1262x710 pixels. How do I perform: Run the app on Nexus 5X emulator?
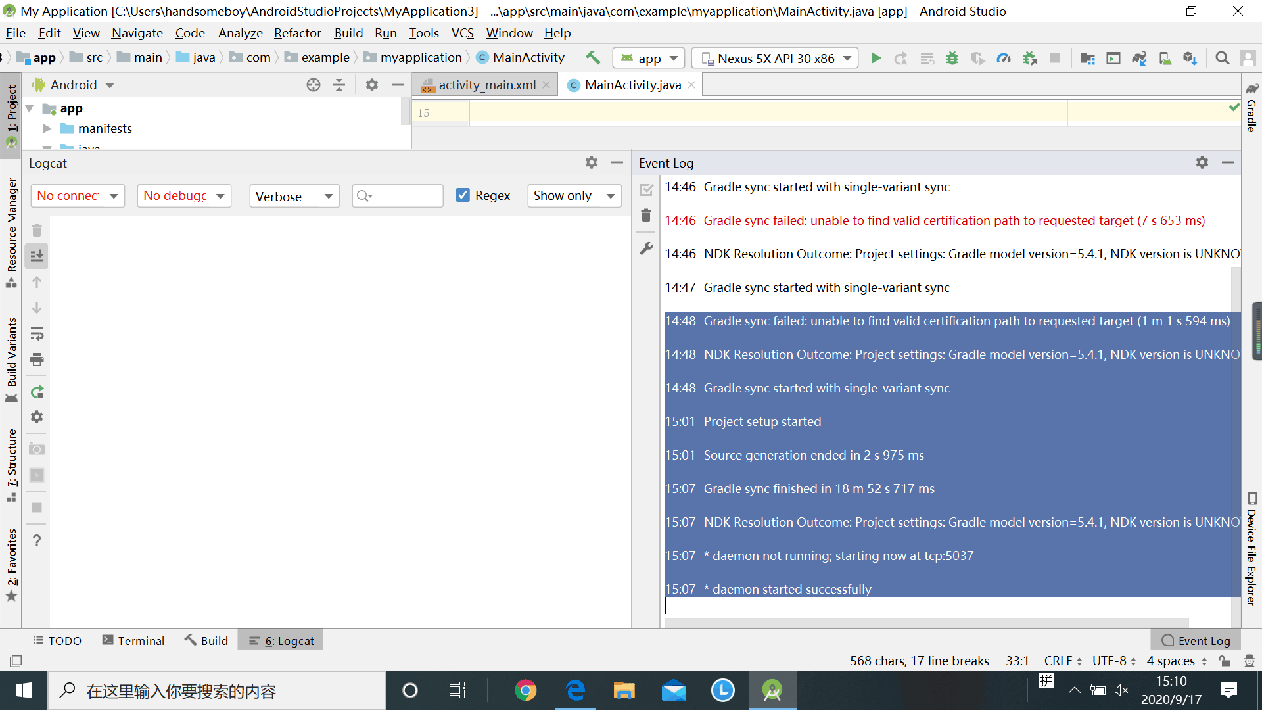pyautogui.click(x=876, y=58)
